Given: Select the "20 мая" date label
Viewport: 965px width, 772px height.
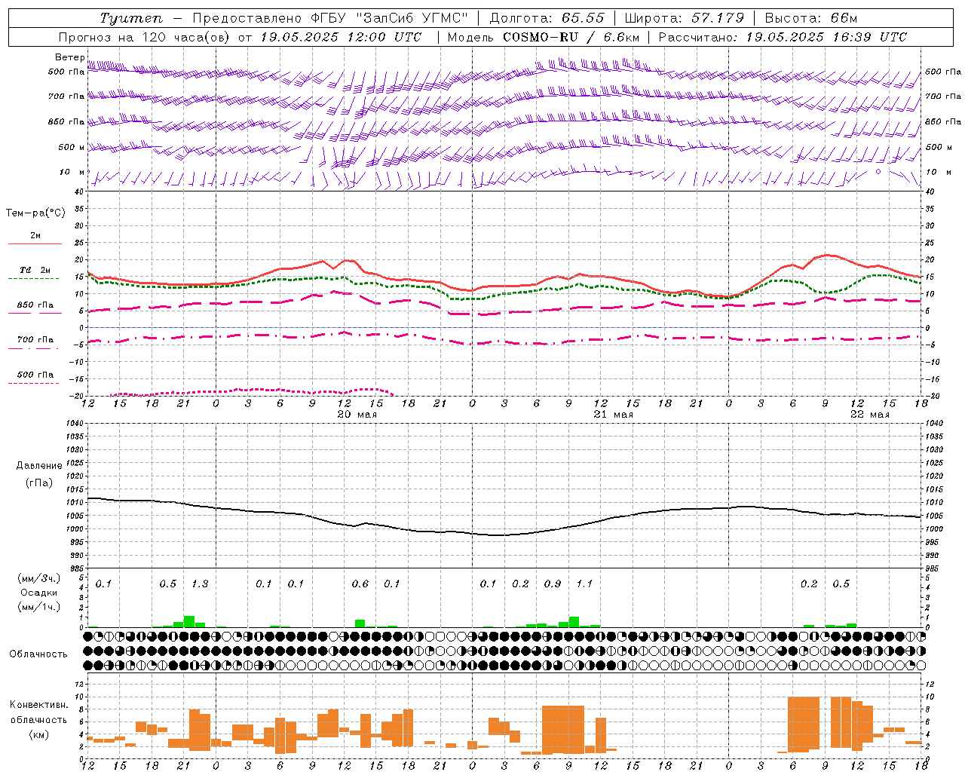Looking at the screenshot, I should pos(357,414).
